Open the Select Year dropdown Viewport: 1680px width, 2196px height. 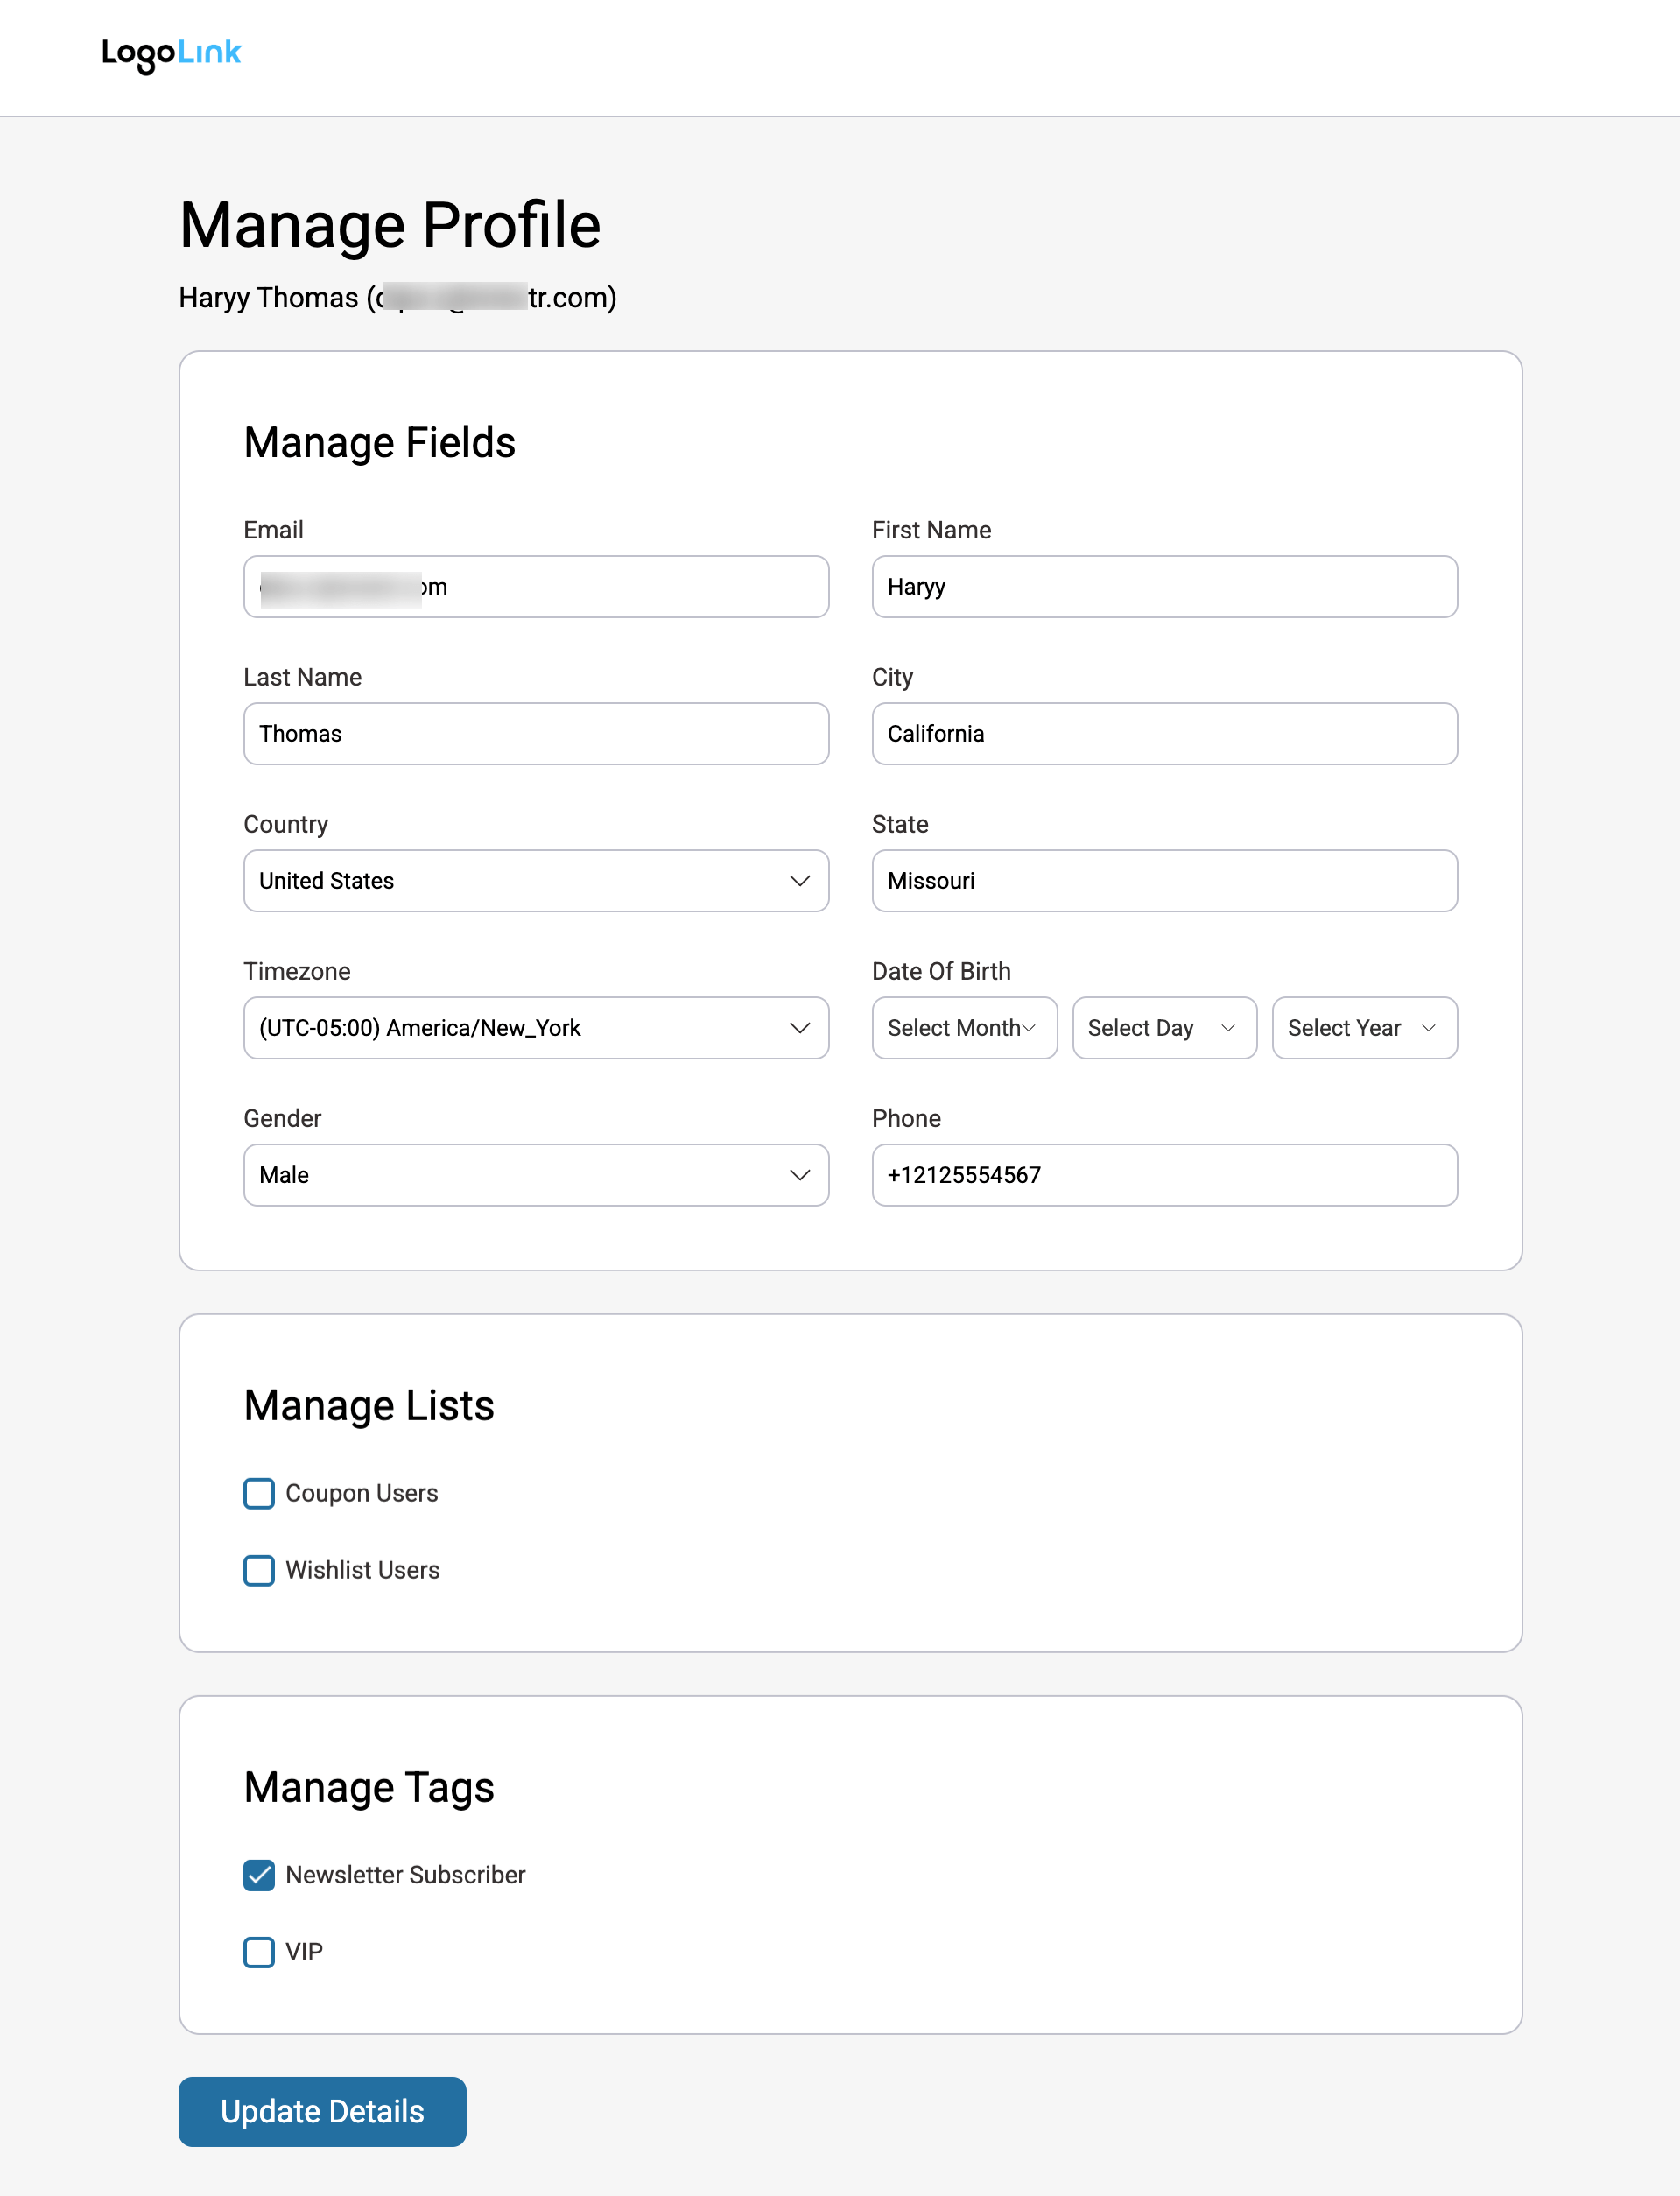click(1363, 1028)
